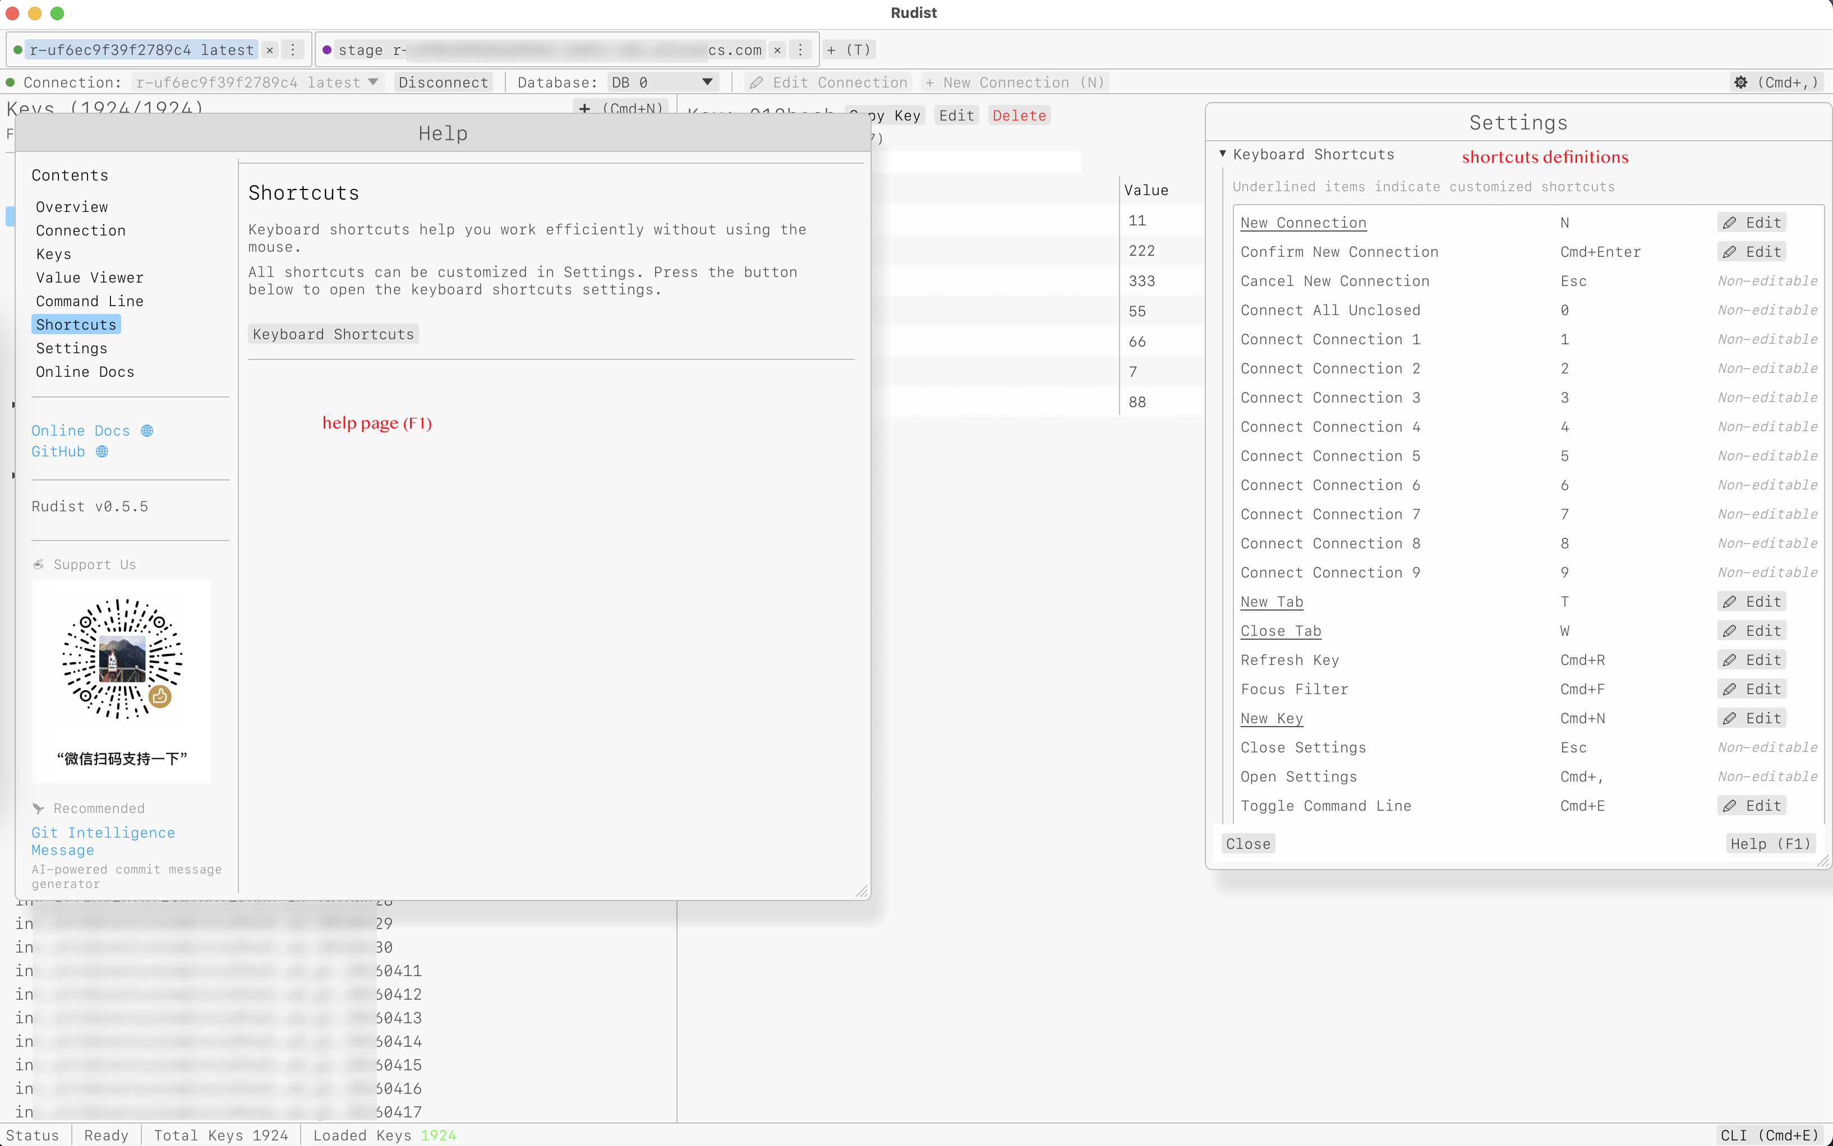This screenshot has height=1146, width=1833.
Task: Edit the Toggle Command Line shortcut
Action: (1751, 806)
